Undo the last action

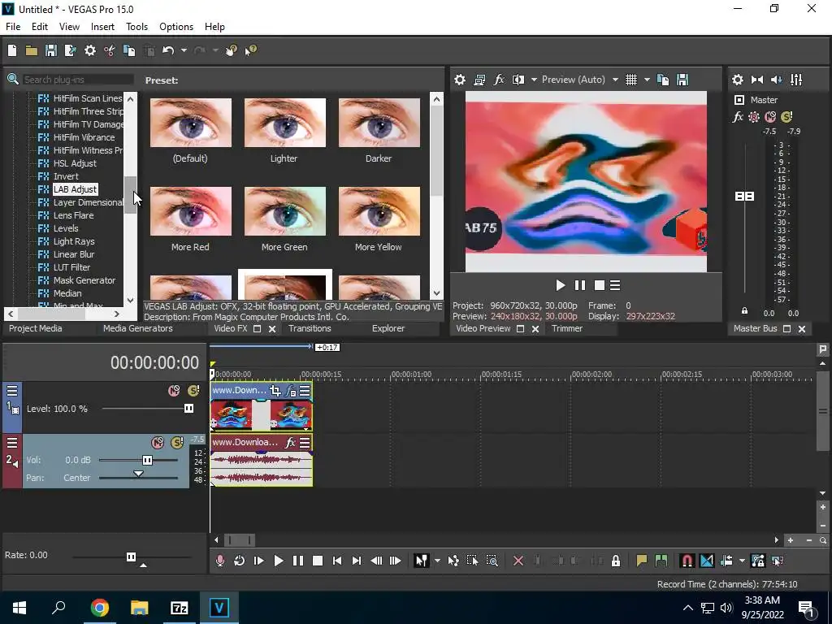tap(168, 50)
